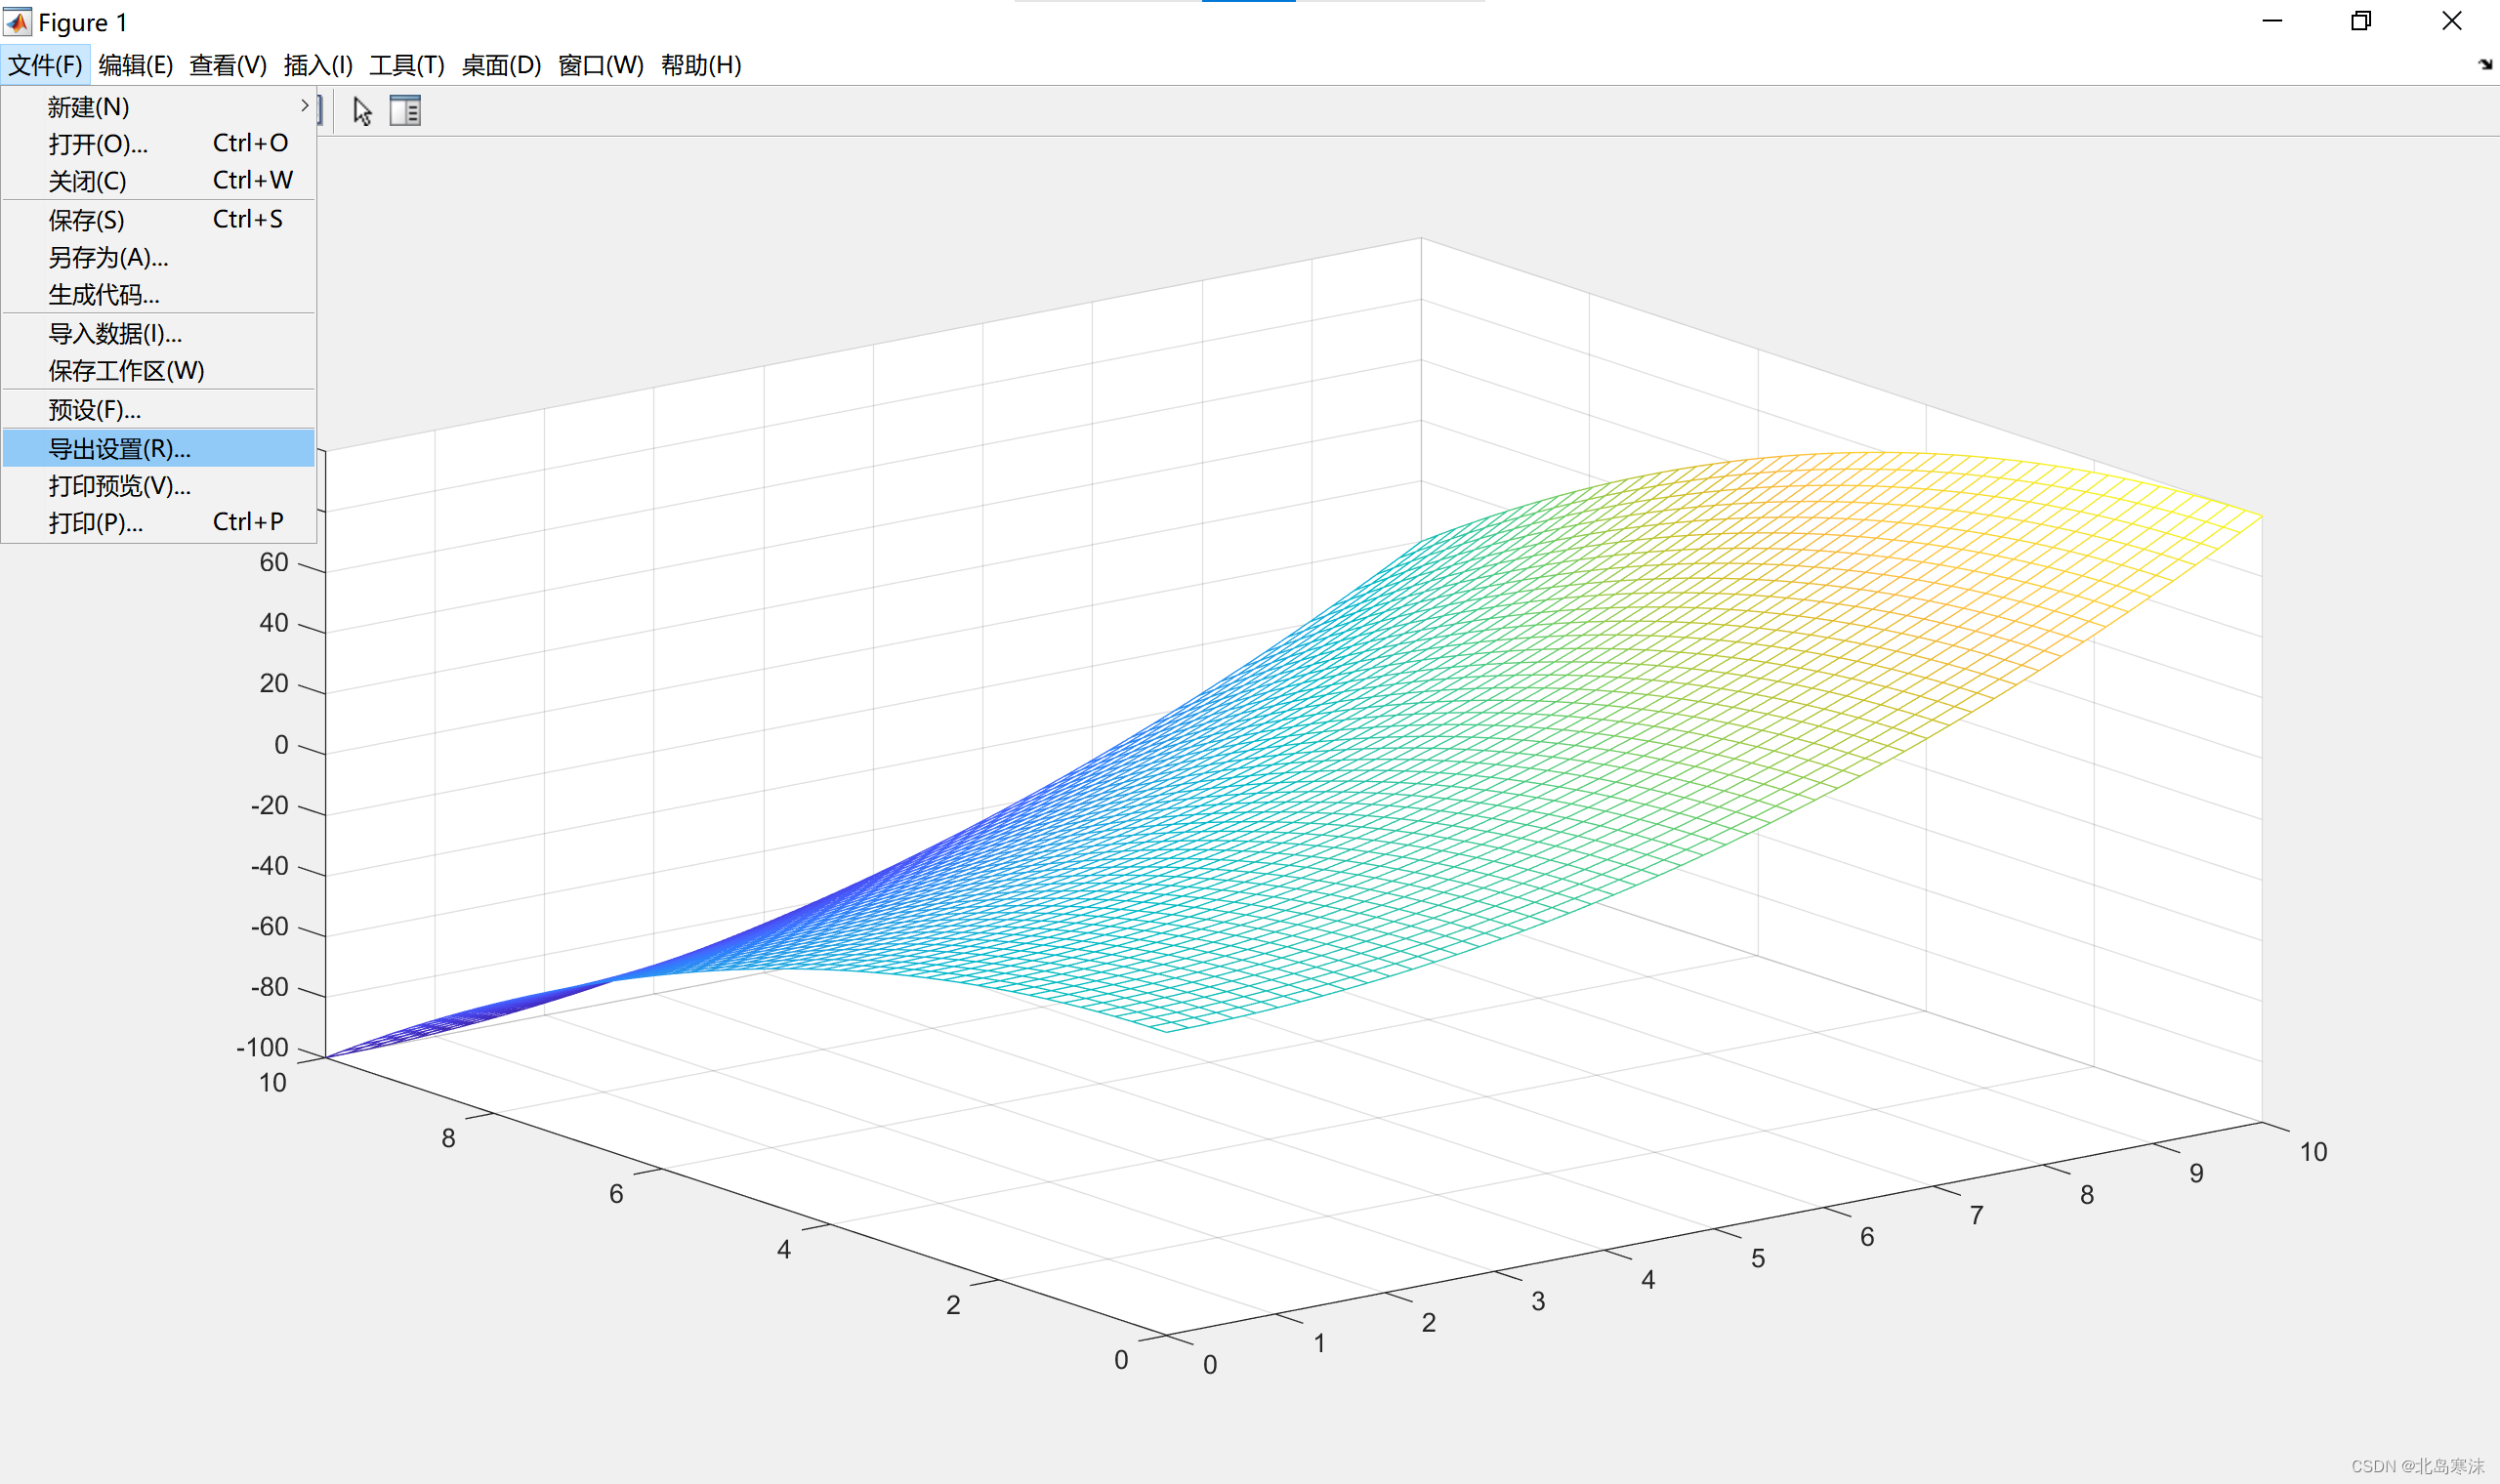Click 保存(S) in the File menu

[x=87, y=220]
